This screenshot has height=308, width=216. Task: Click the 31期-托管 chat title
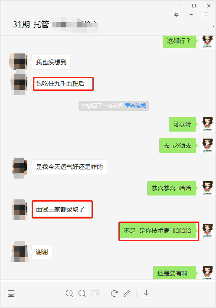click(x=31, y=25)
